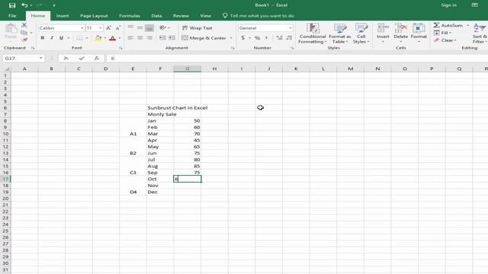Click the AutoSum button

click(448, 25)
